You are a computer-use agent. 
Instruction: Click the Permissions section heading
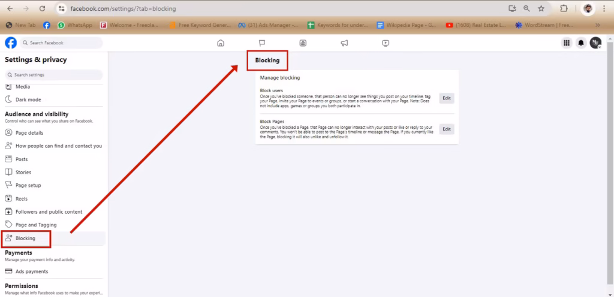click(x=22, y=286)
